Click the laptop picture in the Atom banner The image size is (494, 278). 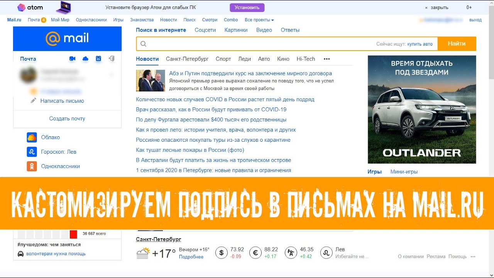[x=63, y=7]
